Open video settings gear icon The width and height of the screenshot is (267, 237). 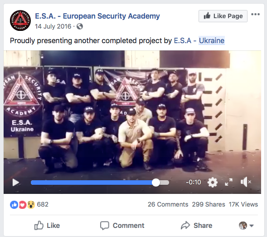click(212, 182)
